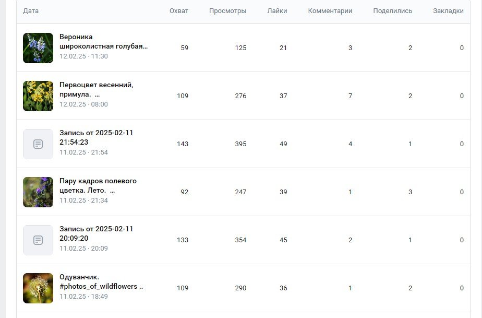Click the Комментарии column header
Image resolution: width=482 pixels, height=318 pixels.
(330, 11)
